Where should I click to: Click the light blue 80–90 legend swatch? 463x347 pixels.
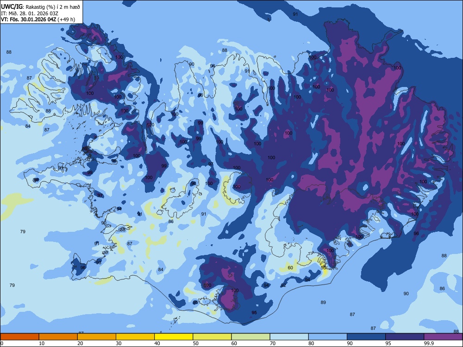coord(328,337)
